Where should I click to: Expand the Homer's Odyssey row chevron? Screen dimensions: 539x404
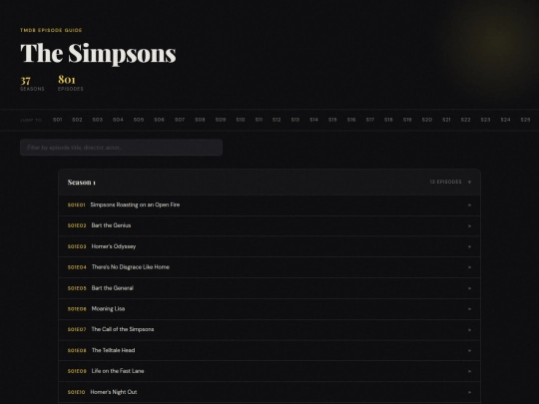(469, 246)
